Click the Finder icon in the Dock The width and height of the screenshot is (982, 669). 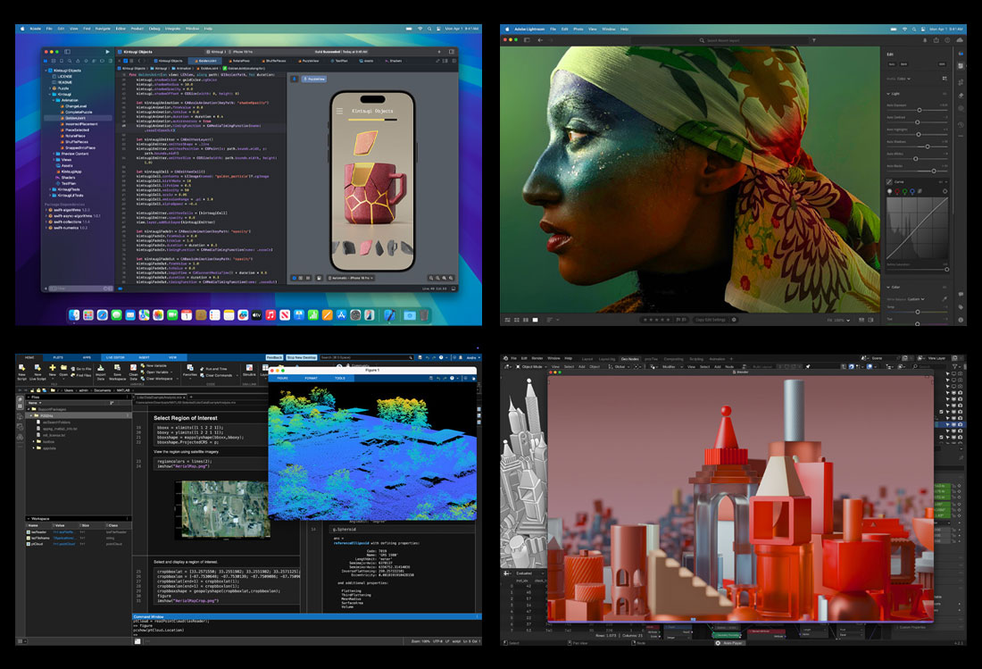(x=75, y=315)
